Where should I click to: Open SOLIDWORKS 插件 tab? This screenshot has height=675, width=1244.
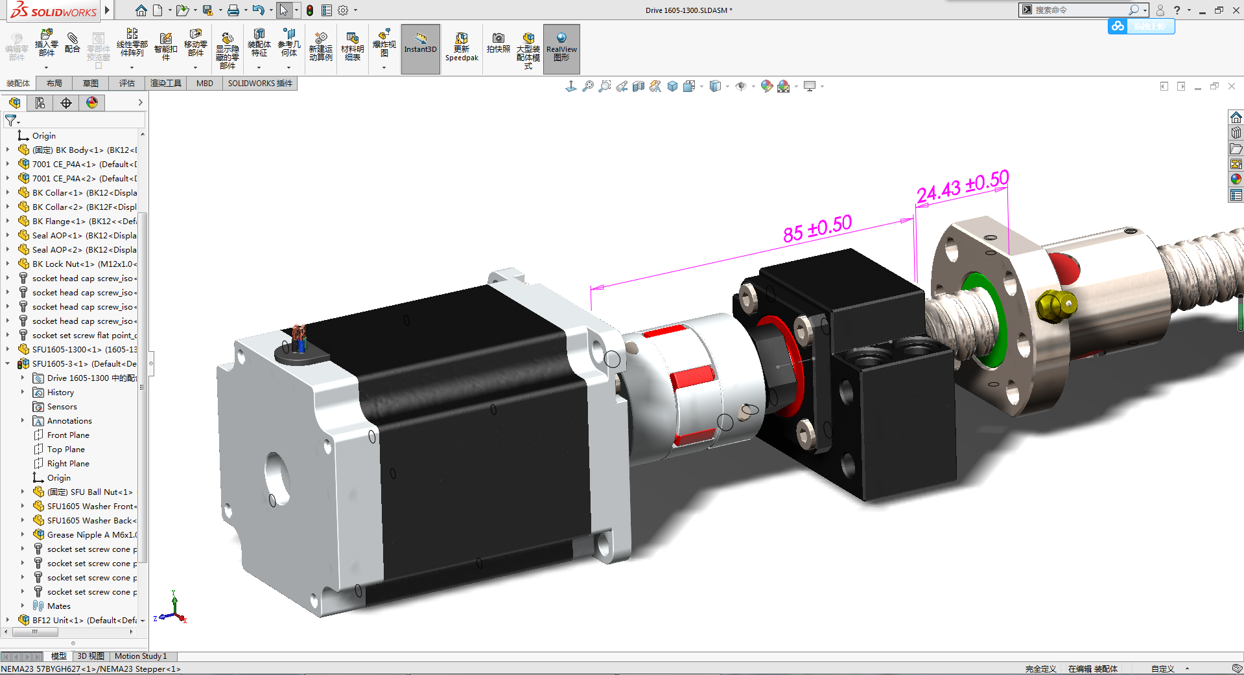[x=260, y=84]
